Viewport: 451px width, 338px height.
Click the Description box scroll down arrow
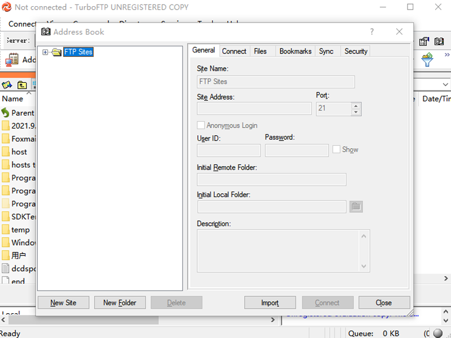pyautogui.click(x=364, y=266)
